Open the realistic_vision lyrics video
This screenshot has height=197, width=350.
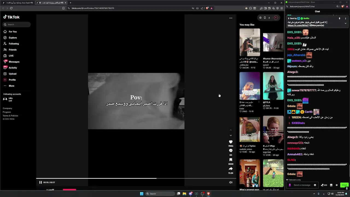point(250,130)
